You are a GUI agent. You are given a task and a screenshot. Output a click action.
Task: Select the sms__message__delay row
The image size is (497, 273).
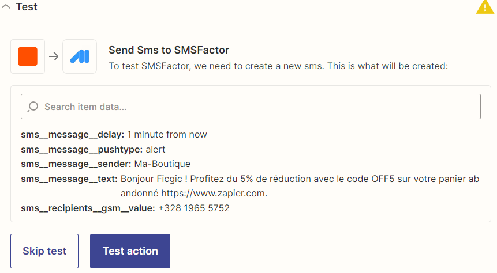pos(114,134)
